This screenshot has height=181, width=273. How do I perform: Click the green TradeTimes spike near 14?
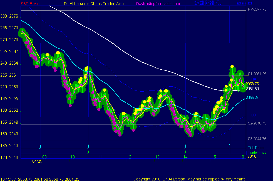tap(185, 152)
